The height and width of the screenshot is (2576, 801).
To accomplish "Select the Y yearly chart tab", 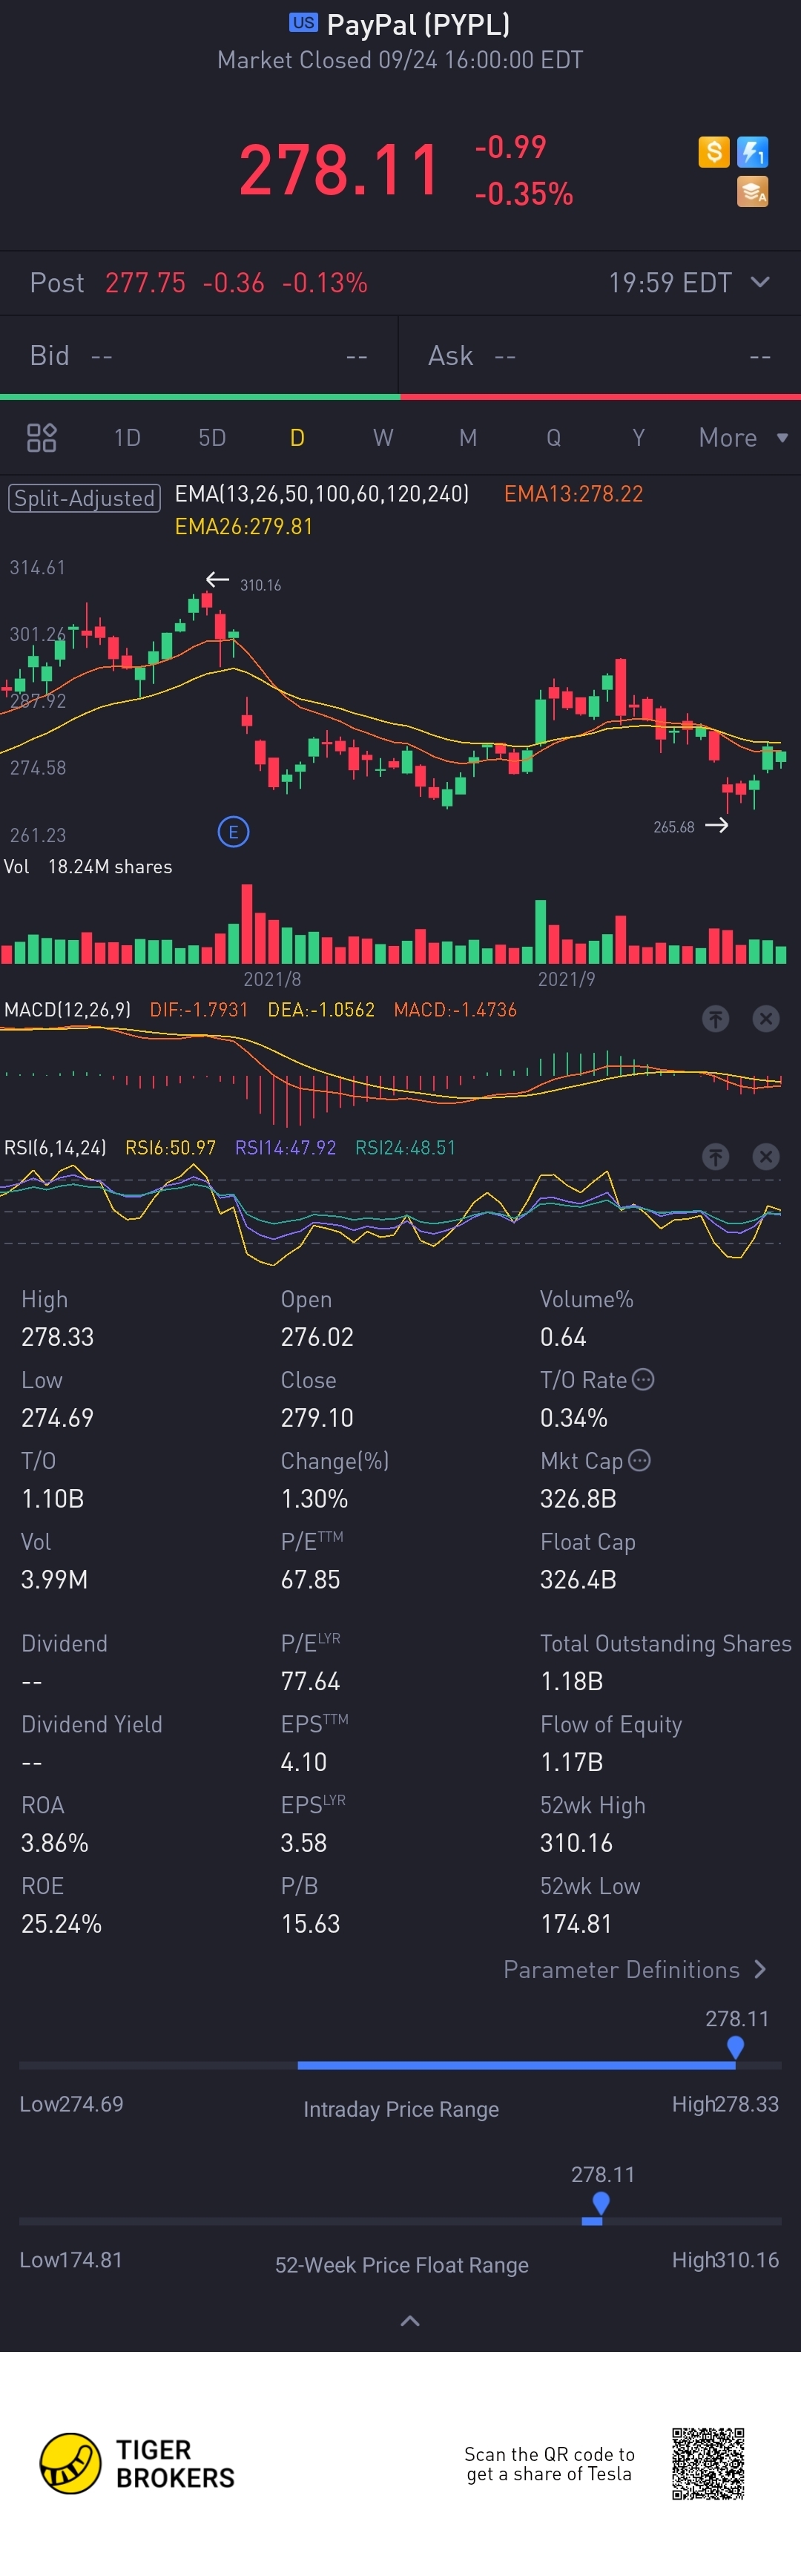I will pyautogui.click(x=638, y=437).
